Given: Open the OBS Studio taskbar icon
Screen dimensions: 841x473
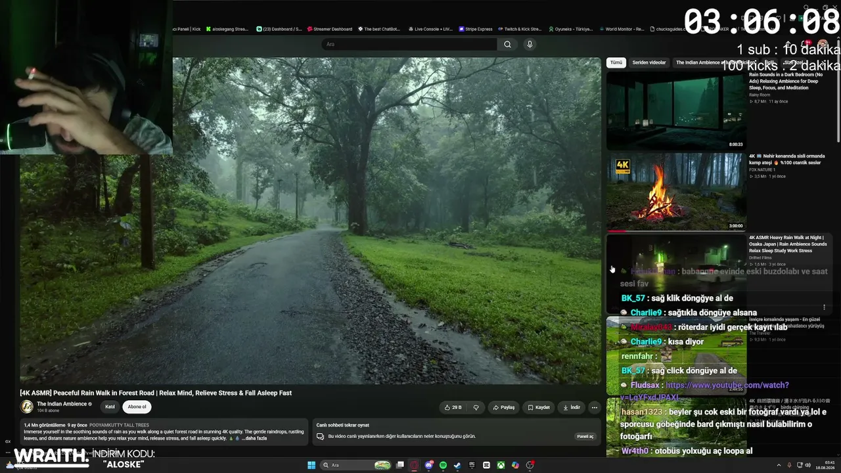Looking at the screenshot, I should 530,465.
